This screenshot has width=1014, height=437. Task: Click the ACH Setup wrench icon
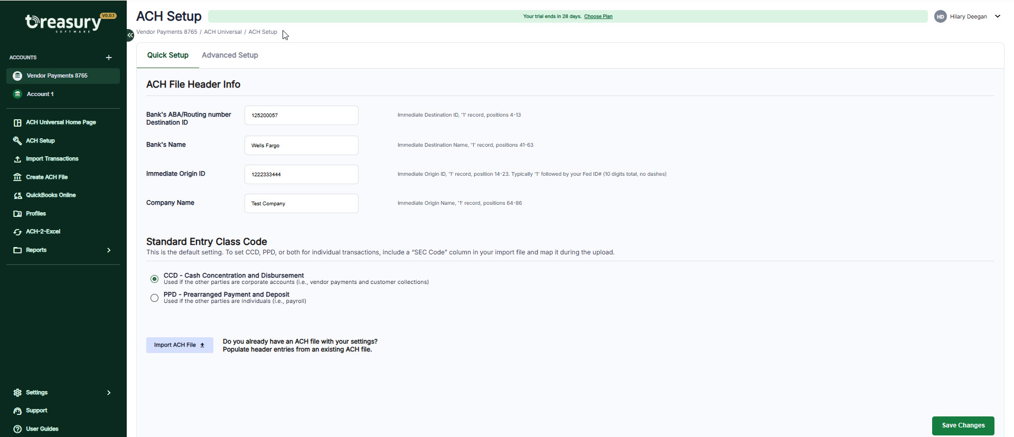coord(17,141)
